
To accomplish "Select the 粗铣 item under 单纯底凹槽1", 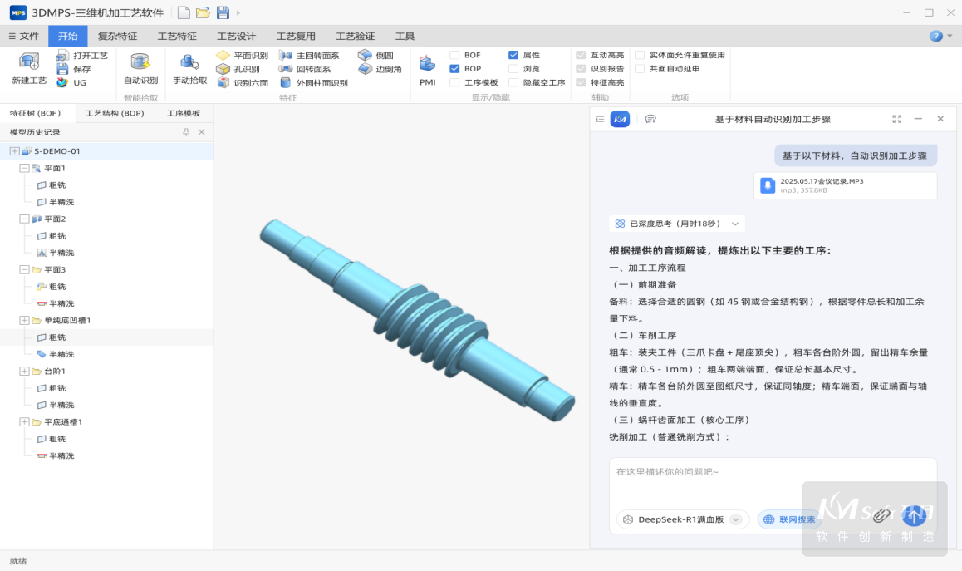I will 56,337.
